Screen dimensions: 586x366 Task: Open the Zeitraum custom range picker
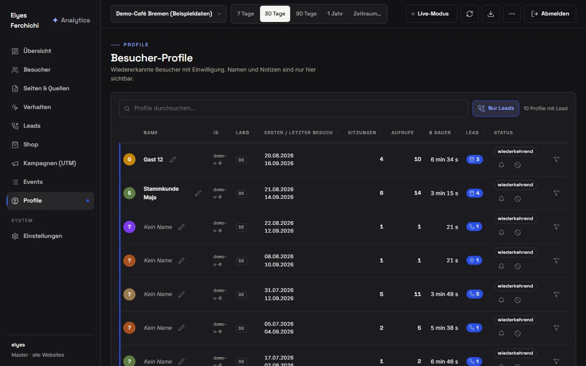point(367,14)
